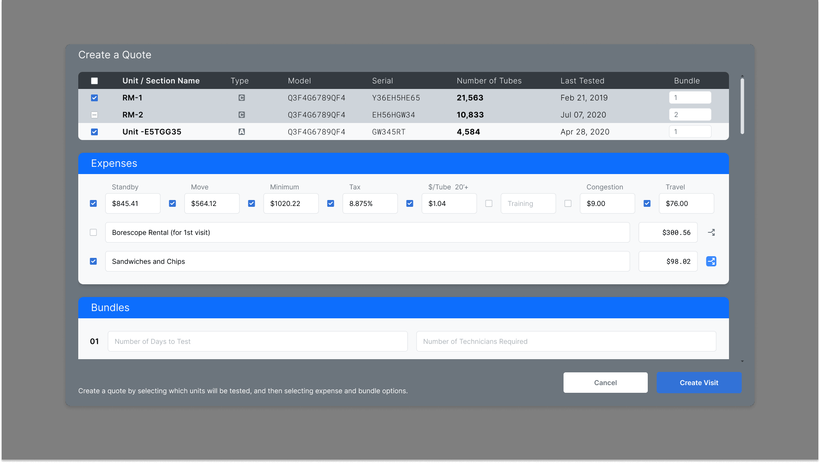The height and width of the screenshot is (463, 820).
Task: Click the Bundle column header
Action: (x=687, y=81)
